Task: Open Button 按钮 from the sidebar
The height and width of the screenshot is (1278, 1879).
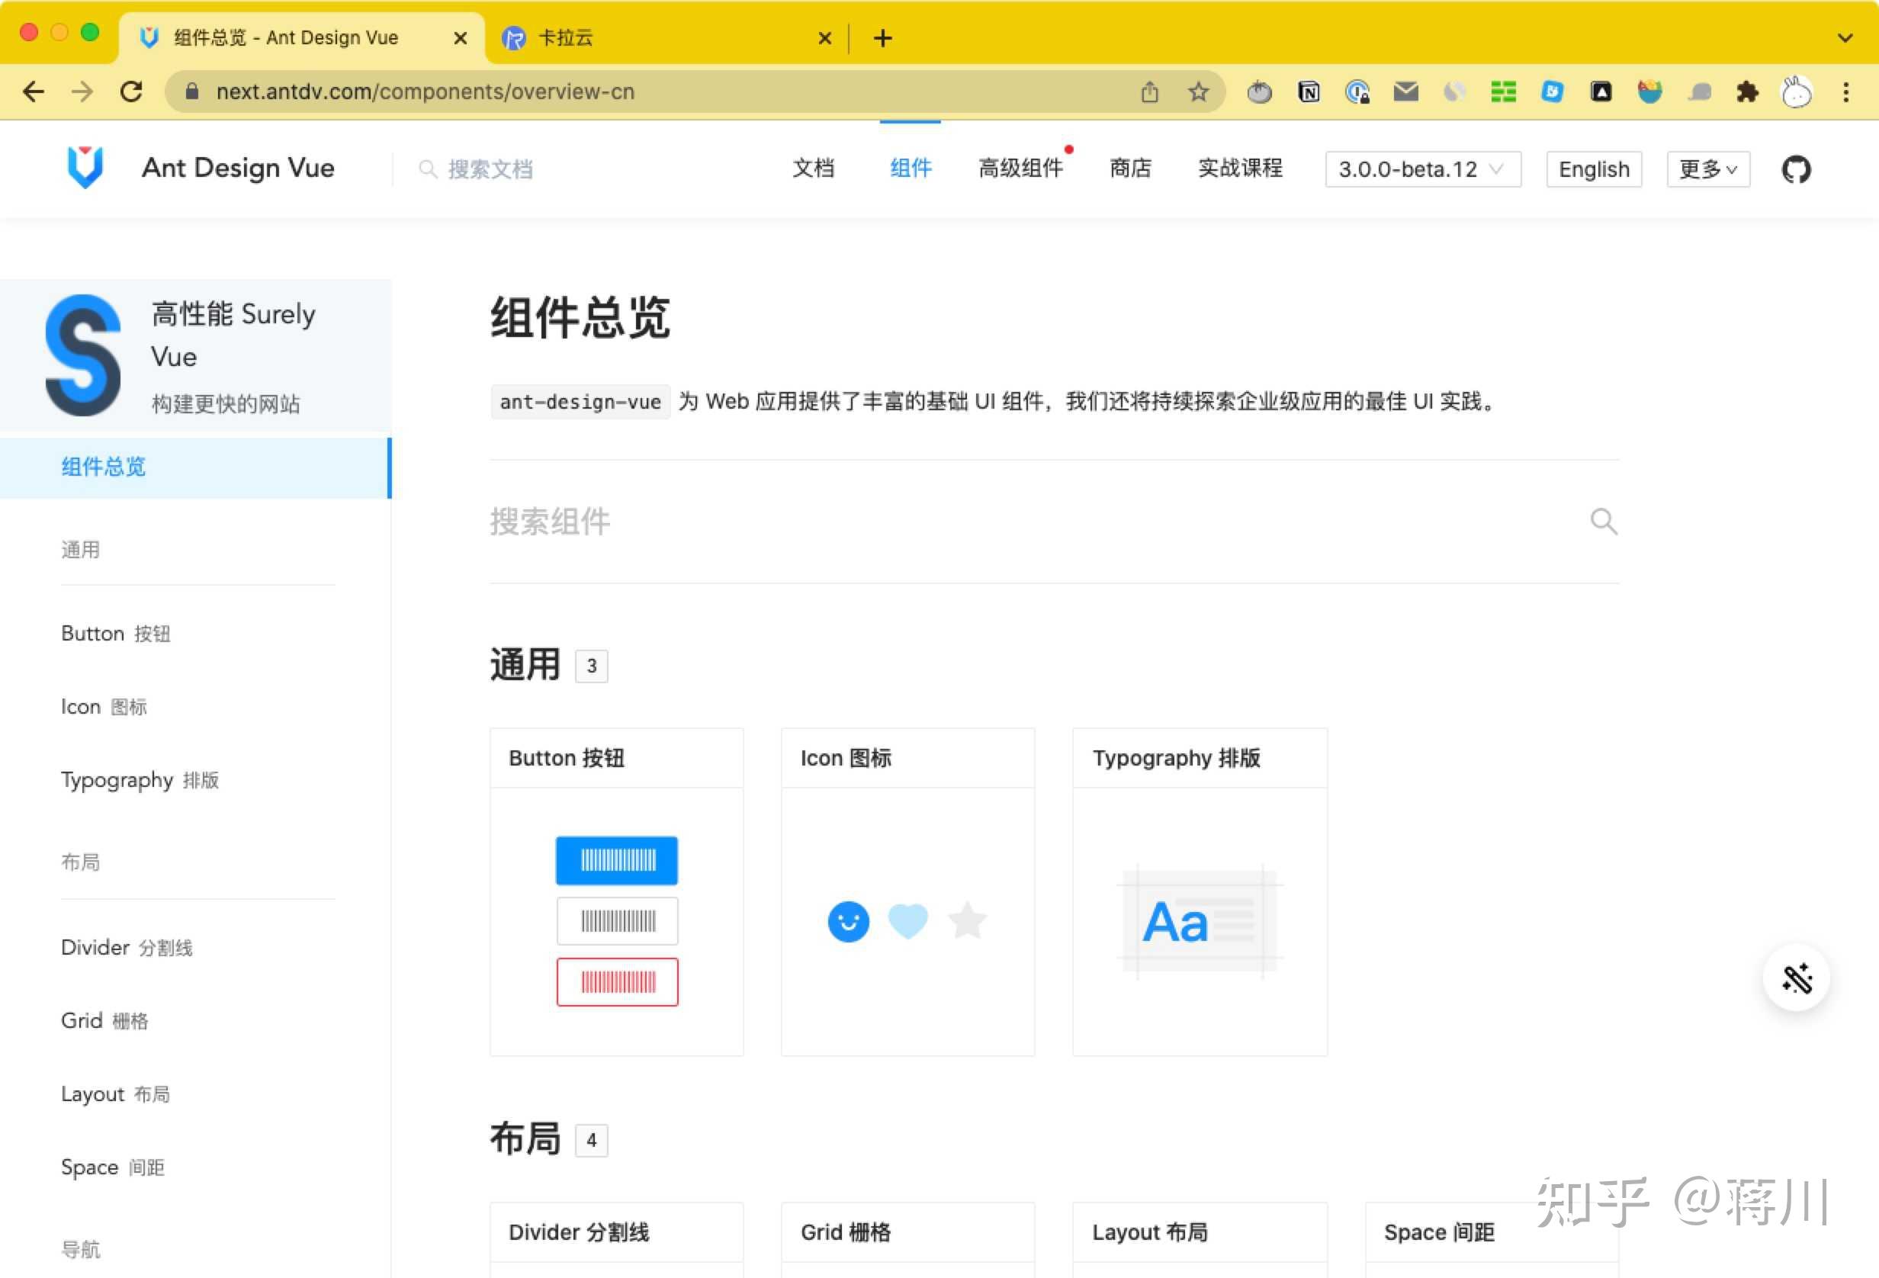Action: (115, 633)
